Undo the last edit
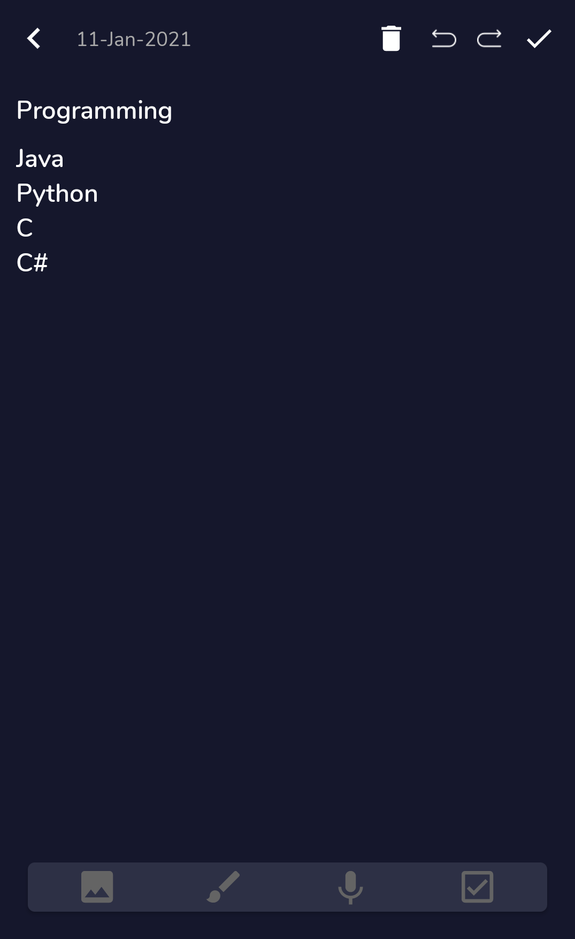 click(442, 39)
